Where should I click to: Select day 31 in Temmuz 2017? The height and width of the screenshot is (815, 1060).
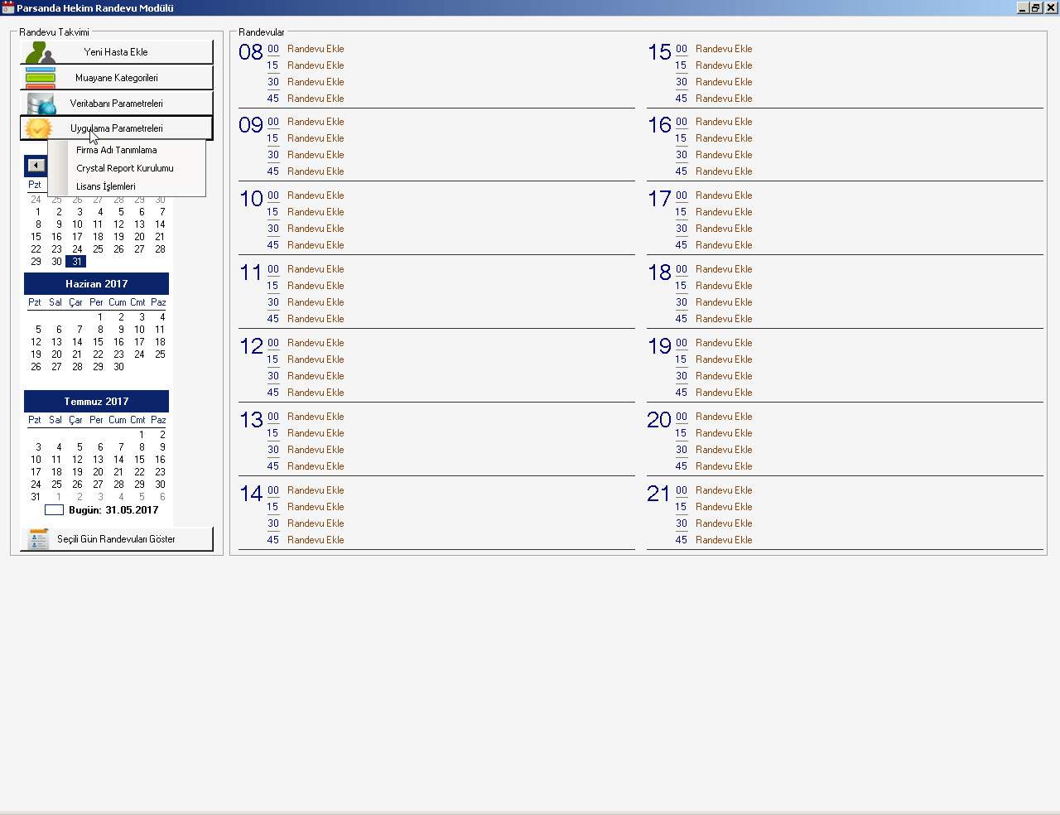click(36, 497)
